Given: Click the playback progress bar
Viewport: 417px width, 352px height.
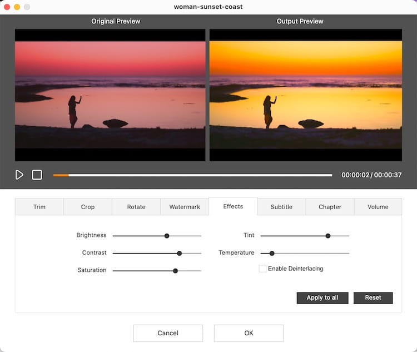Looking at the screenshot, I should (x=192, y=175).
